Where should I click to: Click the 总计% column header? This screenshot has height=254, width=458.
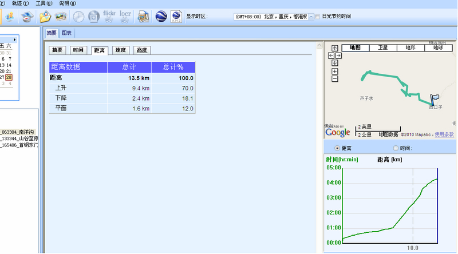click(x=173, y=67)
